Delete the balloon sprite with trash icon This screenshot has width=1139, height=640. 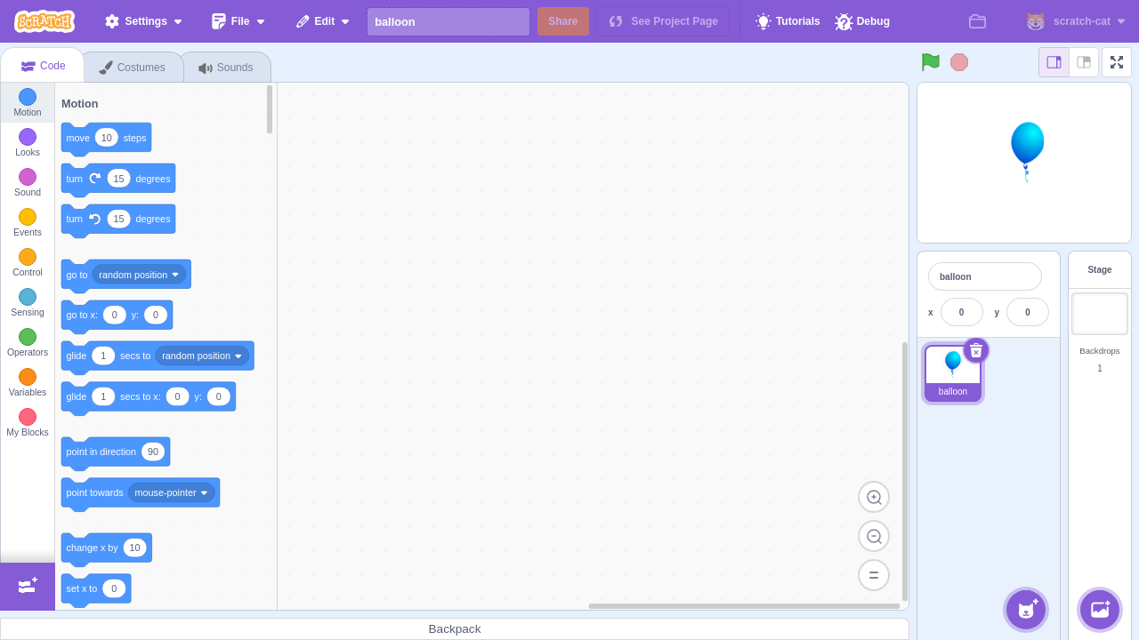(976, 350)
